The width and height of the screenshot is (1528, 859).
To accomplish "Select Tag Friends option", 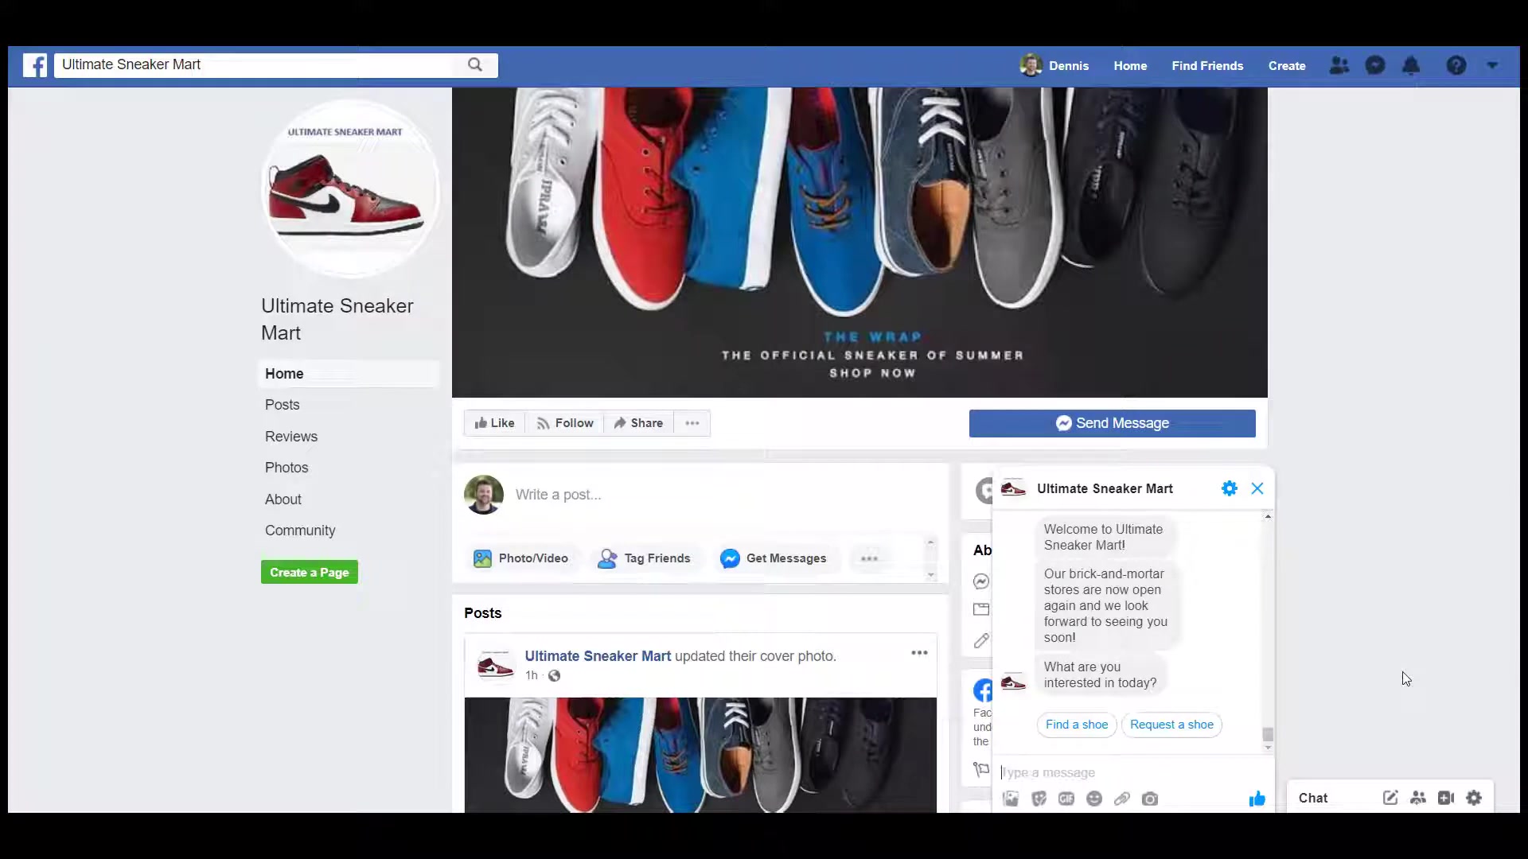I will point(645,558).
